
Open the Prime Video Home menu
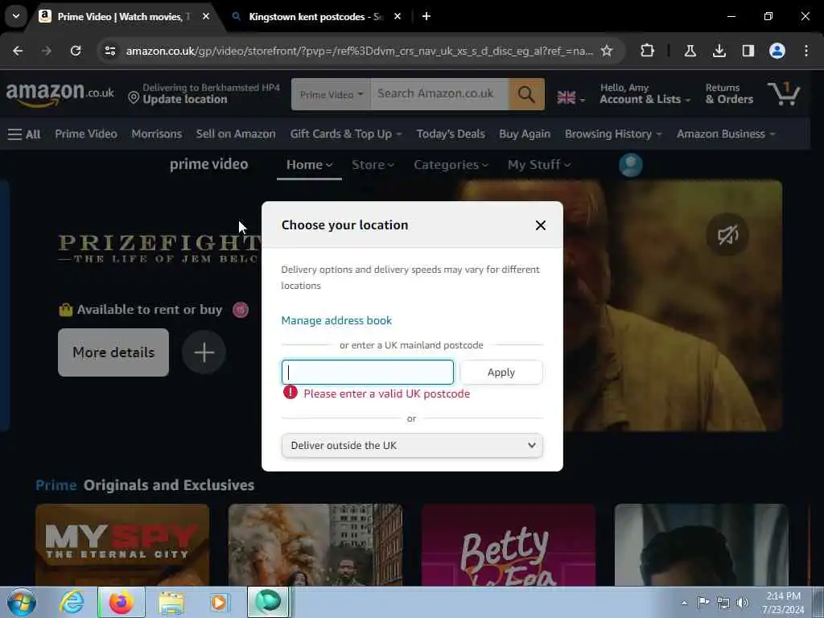309,165
